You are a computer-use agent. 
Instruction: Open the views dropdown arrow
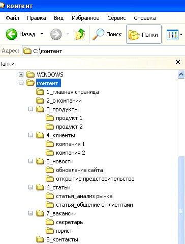click(181, 35)
